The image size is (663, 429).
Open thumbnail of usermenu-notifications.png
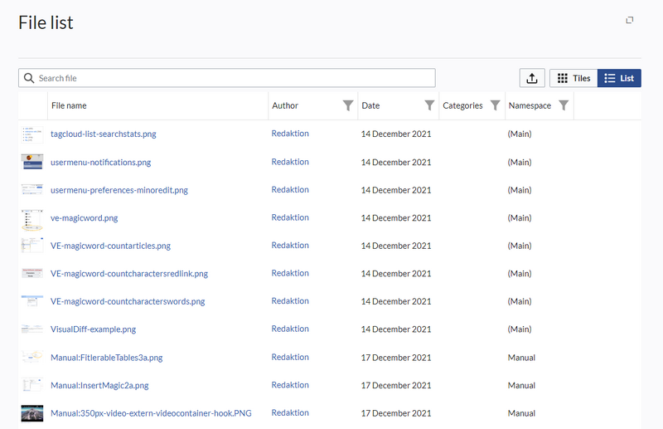coord(31,162)
